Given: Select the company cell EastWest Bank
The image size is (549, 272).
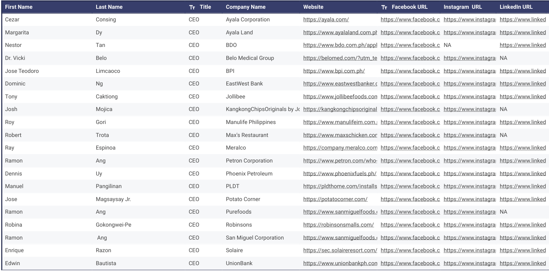Looking at the screenshot, I should point(244,84).
